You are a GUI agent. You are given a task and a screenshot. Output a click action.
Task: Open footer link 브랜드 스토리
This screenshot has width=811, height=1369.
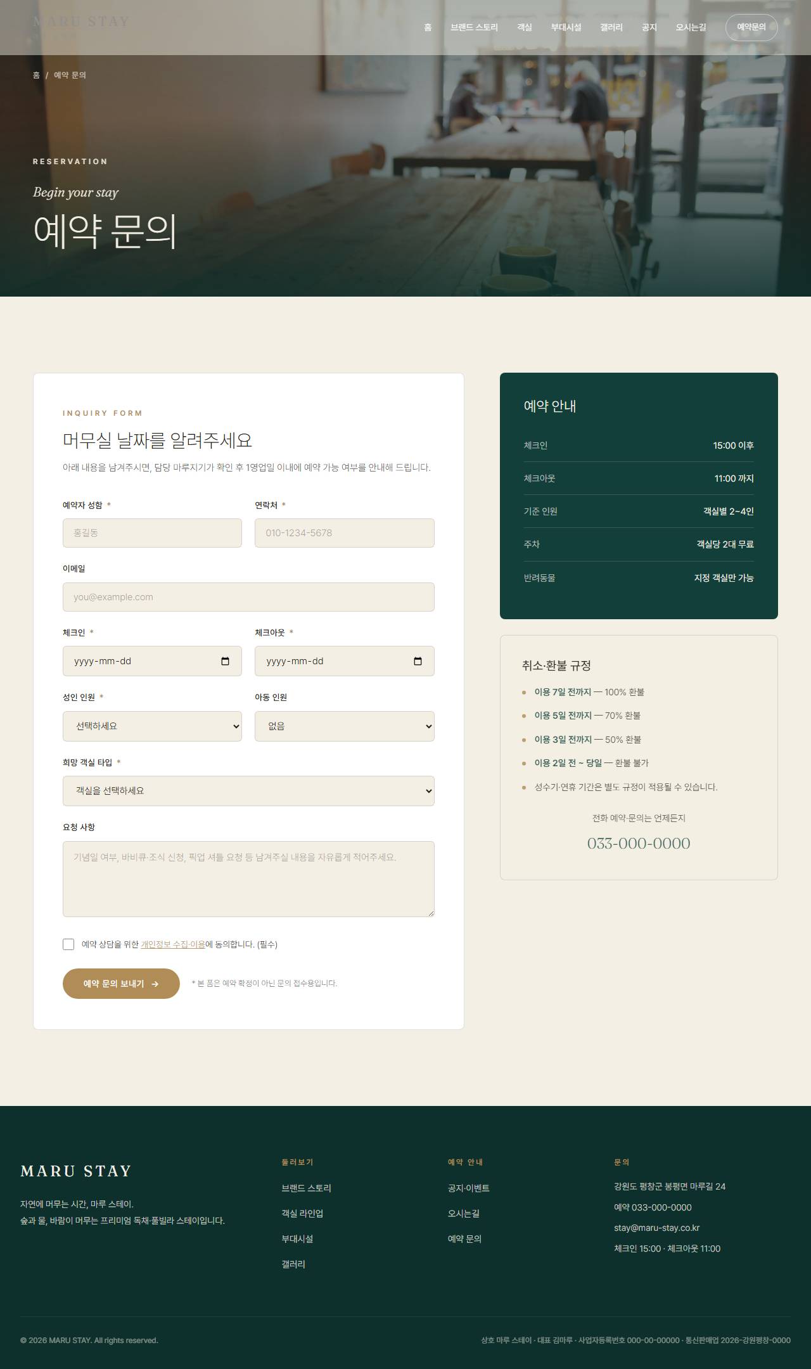click(x=306, y=1188)
